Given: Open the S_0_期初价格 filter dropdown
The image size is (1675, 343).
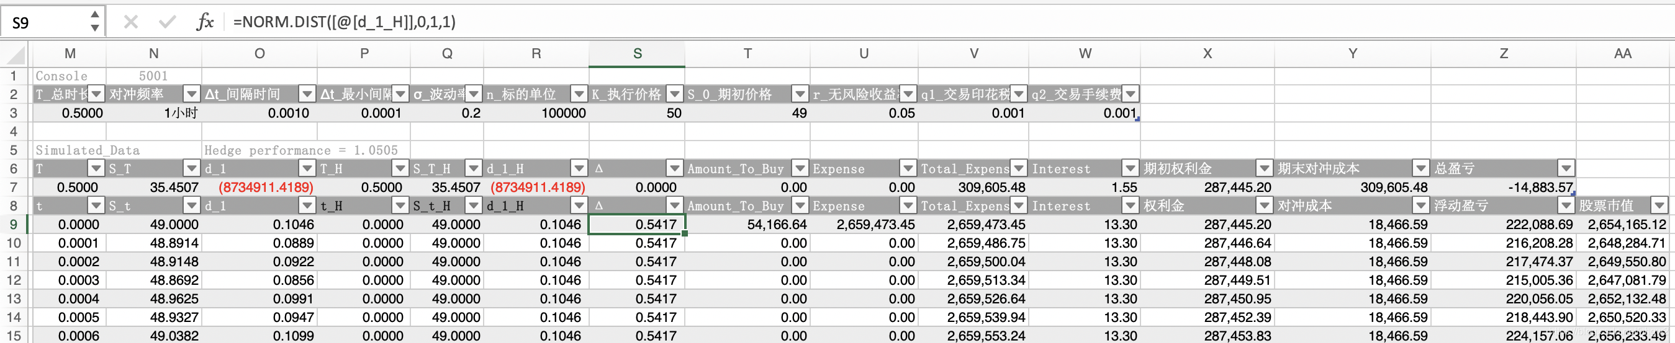Looking at the screenshot, I should click(800, 94).
